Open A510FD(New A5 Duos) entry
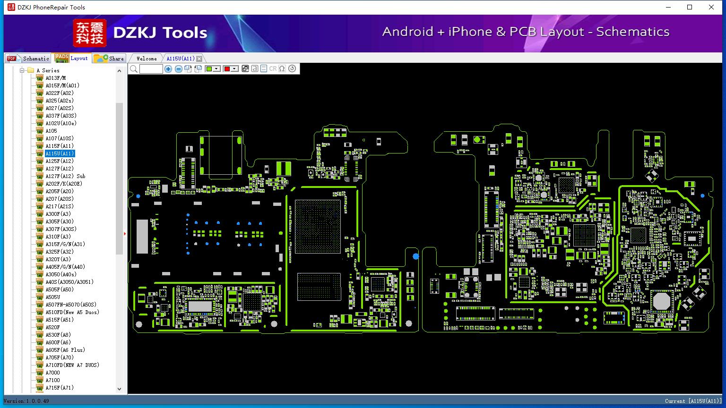The height and width of the screenshot is (408, 726). coord(72,312)
